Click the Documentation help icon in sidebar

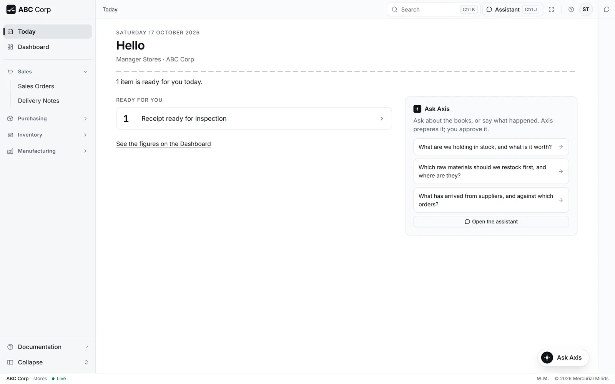click(x=10, y=347)
